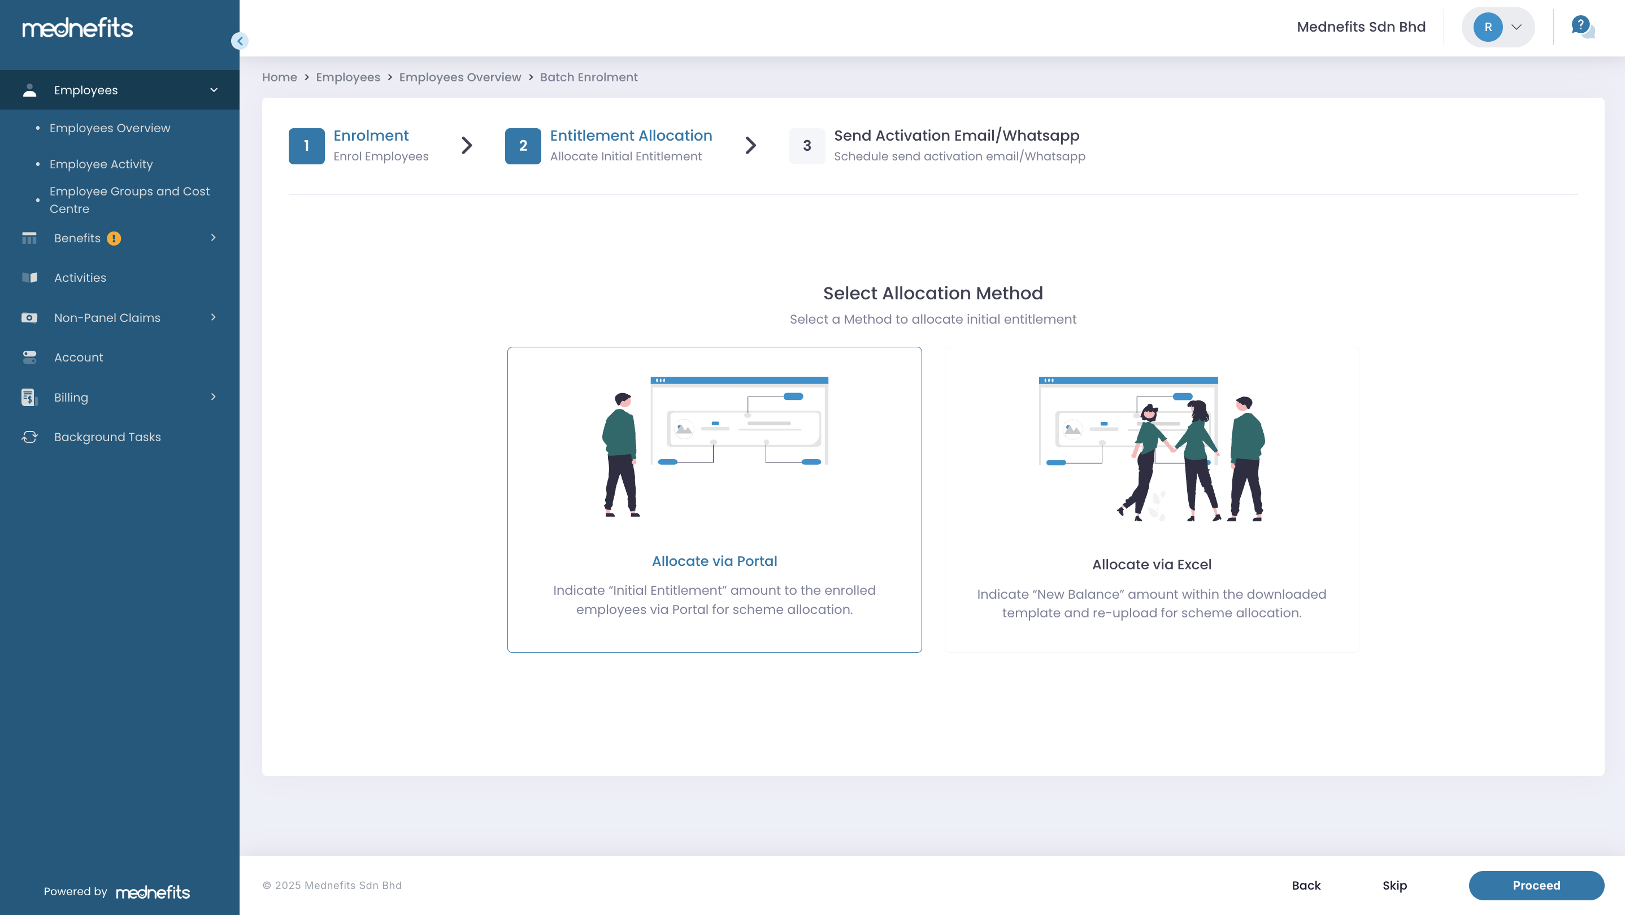
Task: Click the Mednefits logo at top
Action: click(77, 28)
